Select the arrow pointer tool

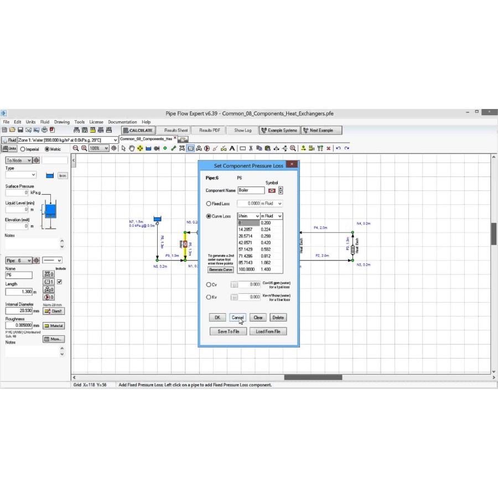coord(123,148)
